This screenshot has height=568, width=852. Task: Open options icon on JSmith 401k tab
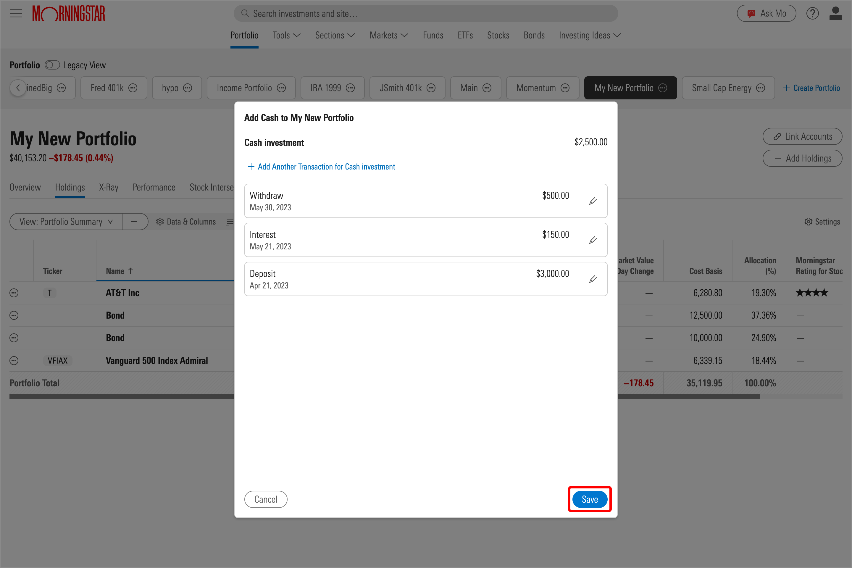[431, 88]
